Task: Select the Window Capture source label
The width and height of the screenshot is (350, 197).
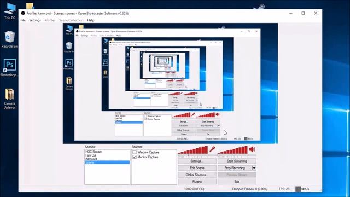Action: click(x=148, y=152)
